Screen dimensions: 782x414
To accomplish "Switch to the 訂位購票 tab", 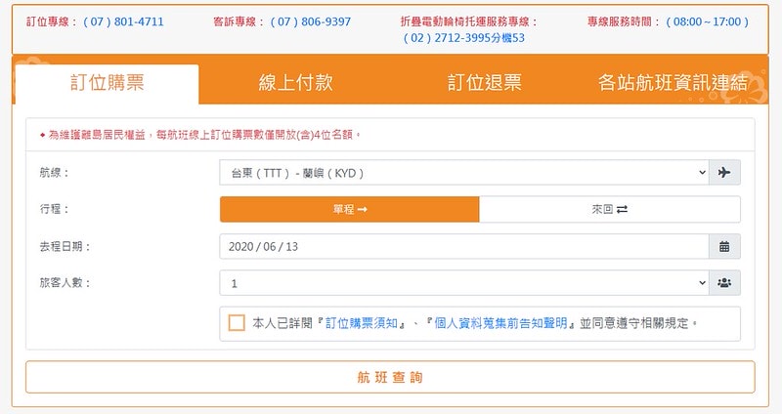I will (x=109, y=83).
